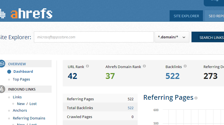The image size is (224, 125).
Task: Click the URL Rank value 42
Action: 72,76
